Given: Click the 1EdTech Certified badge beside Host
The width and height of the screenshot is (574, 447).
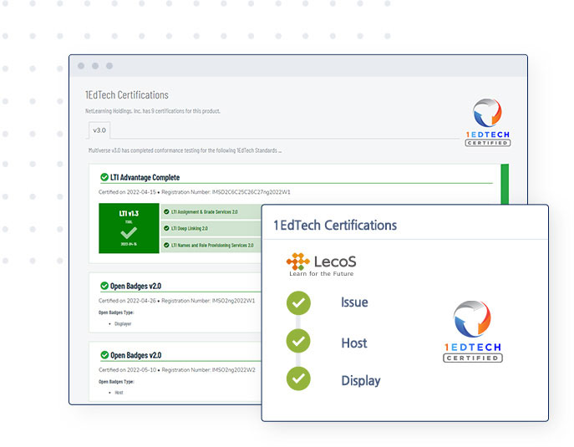Looking at the screenshot, I should [x=472, y=331].
